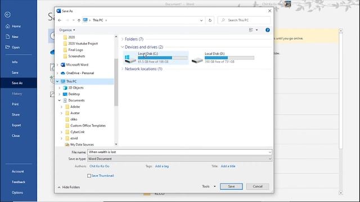Image resolution: width=360 pixels, height=202 pixels.
Task: Click the Cancel button
Action: (x=258, y=186)
